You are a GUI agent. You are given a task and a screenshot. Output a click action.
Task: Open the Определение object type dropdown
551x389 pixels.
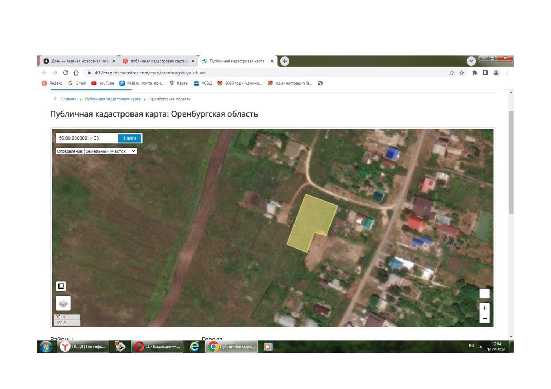111,151
